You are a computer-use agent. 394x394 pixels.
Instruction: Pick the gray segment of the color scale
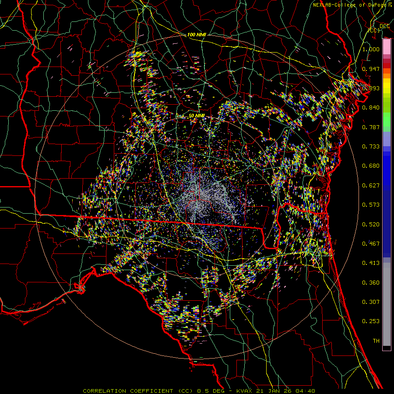(x=387, y=304)
